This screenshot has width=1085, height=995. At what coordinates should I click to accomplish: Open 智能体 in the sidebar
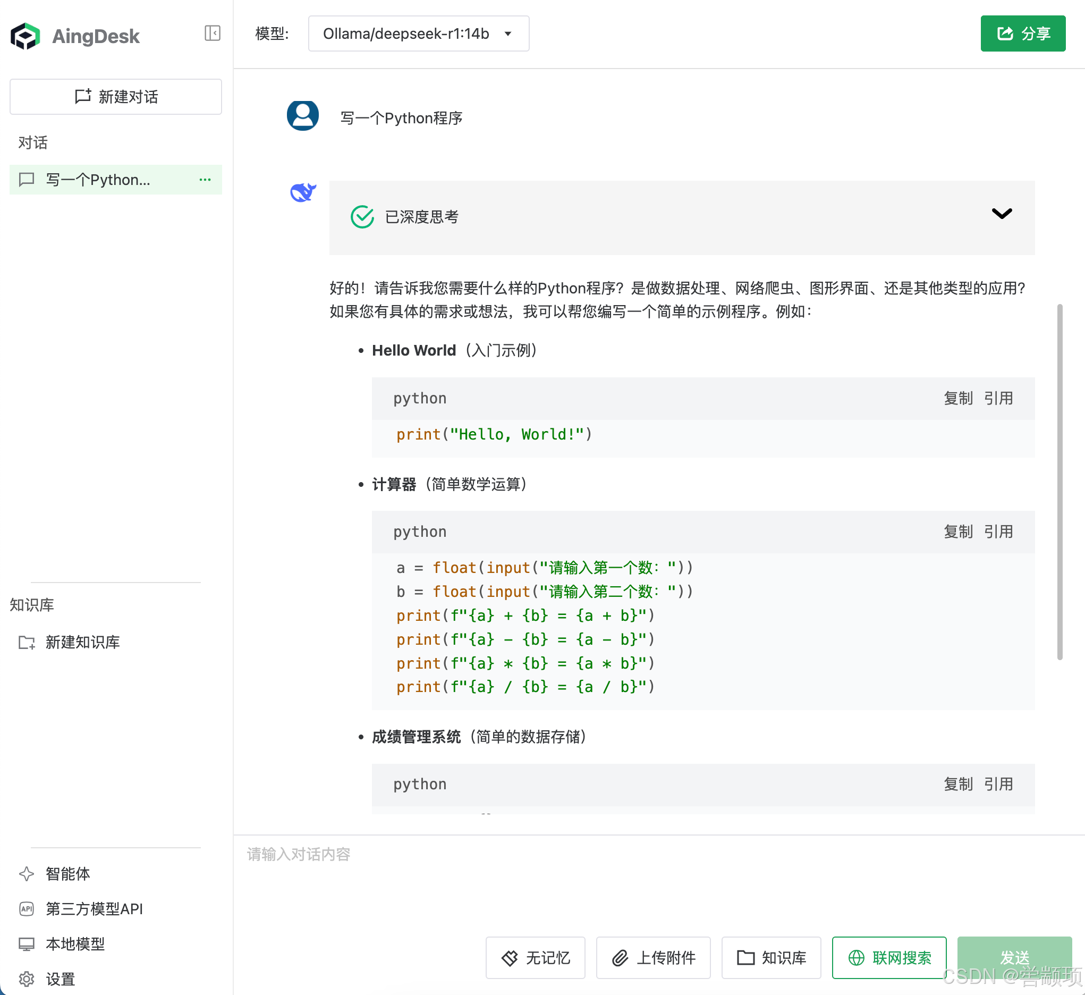click(67, 873)
